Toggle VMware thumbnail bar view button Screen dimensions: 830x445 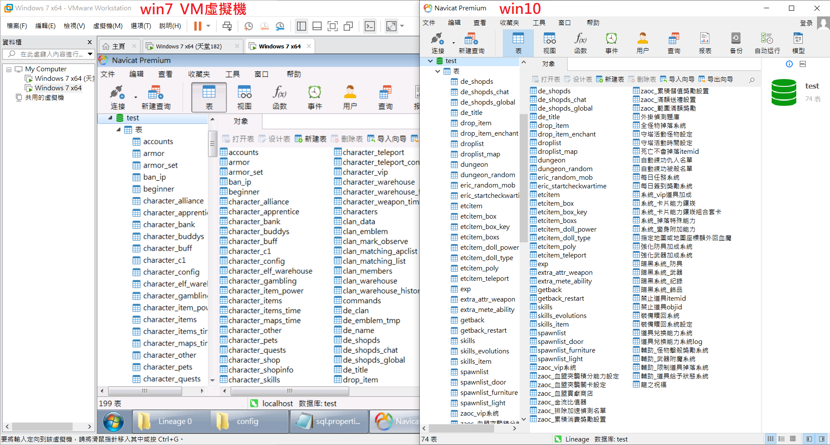pyautogui.click(x=317, y=26)
